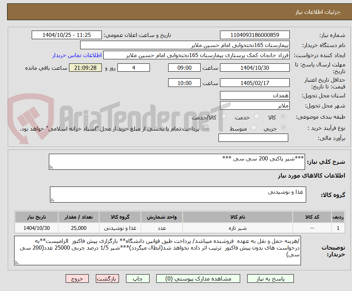Click resize handle of شرح کلی نیاز box
The image size is (352, 291).
pos(51,167)
